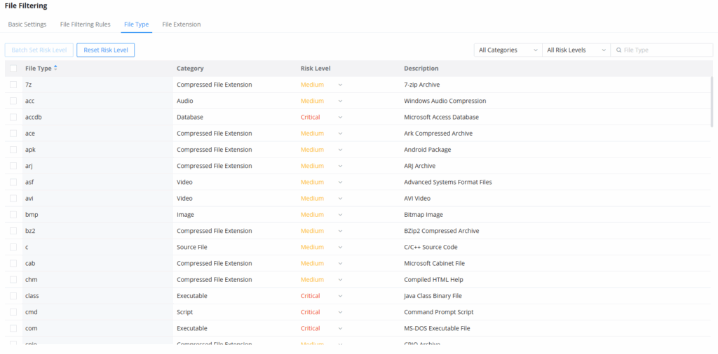Click the Category column header
The image size is (718, 354).
[x=190, y=69]
